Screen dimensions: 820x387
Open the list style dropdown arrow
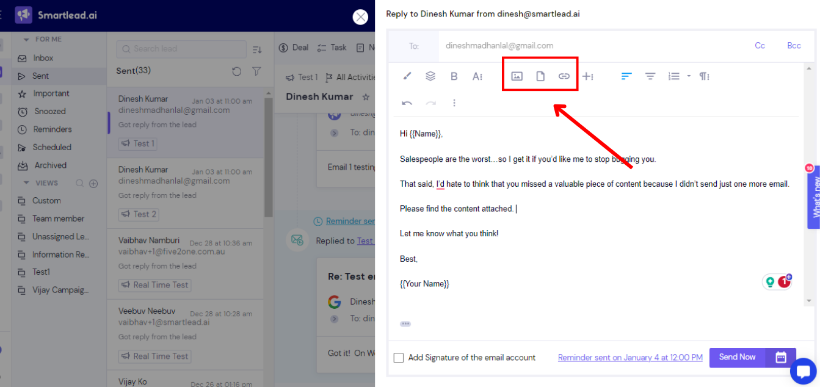click(688, 76)
